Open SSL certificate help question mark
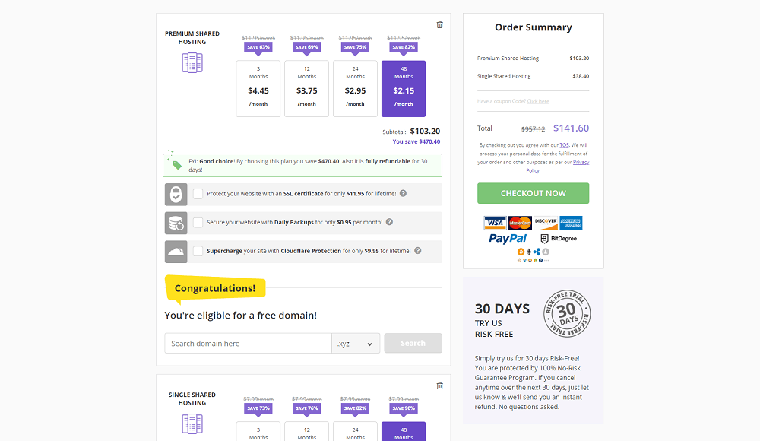Screen dimensions: 760x441 (404, 193)
